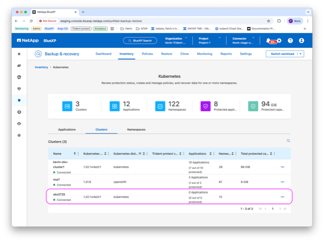
Task: Bookmark page with the star icon
Action: click(x=268, y=21)
